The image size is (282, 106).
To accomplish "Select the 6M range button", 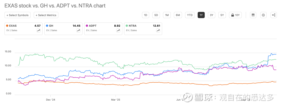I will [x=178, y=15].
